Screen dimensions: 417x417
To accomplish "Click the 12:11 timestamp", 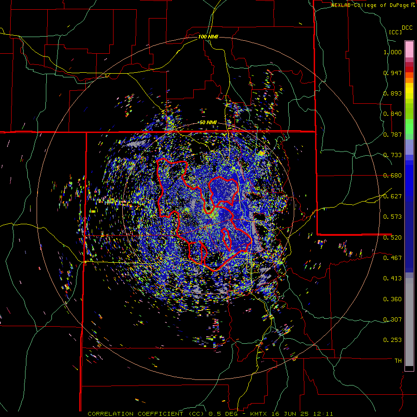I will tap(322, 414).
